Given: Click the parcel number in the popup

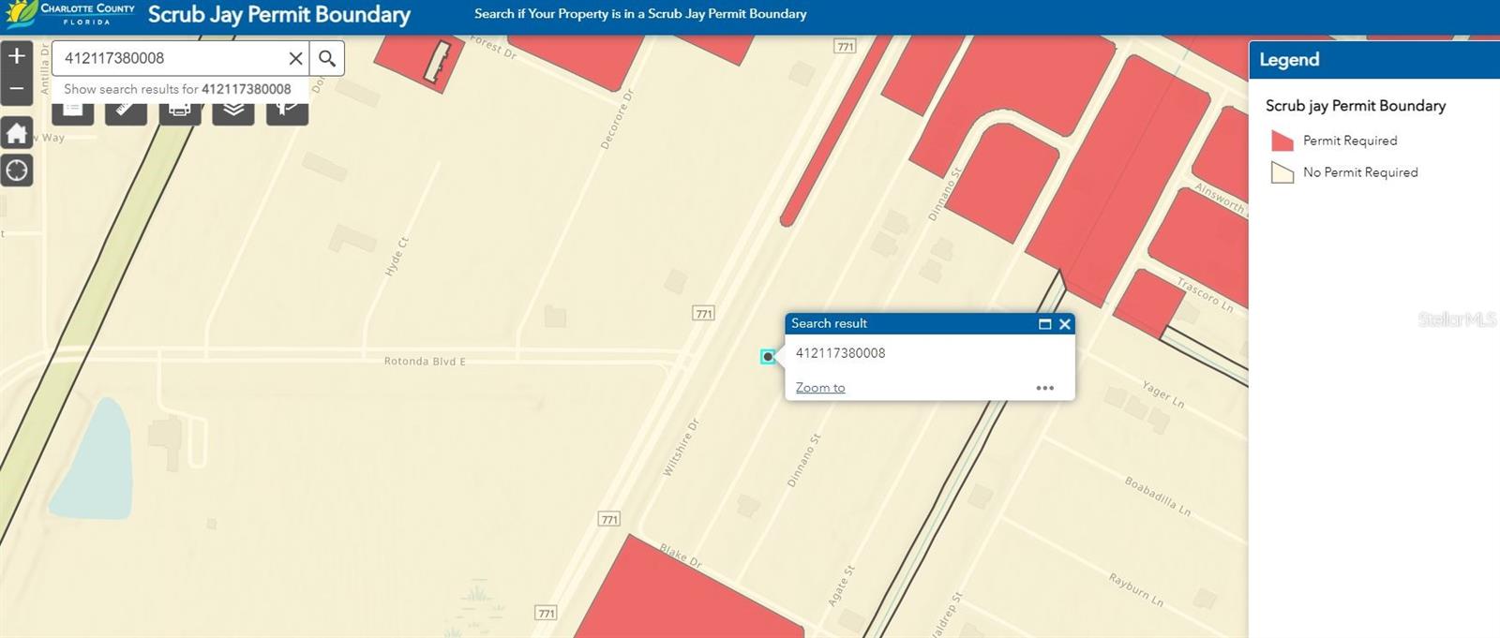Looking at the screenshot, I should pos(840,353).
